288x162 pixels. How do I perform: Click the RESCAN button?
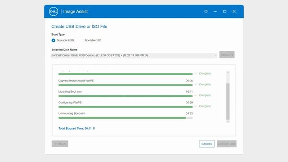tap(227, 55)
